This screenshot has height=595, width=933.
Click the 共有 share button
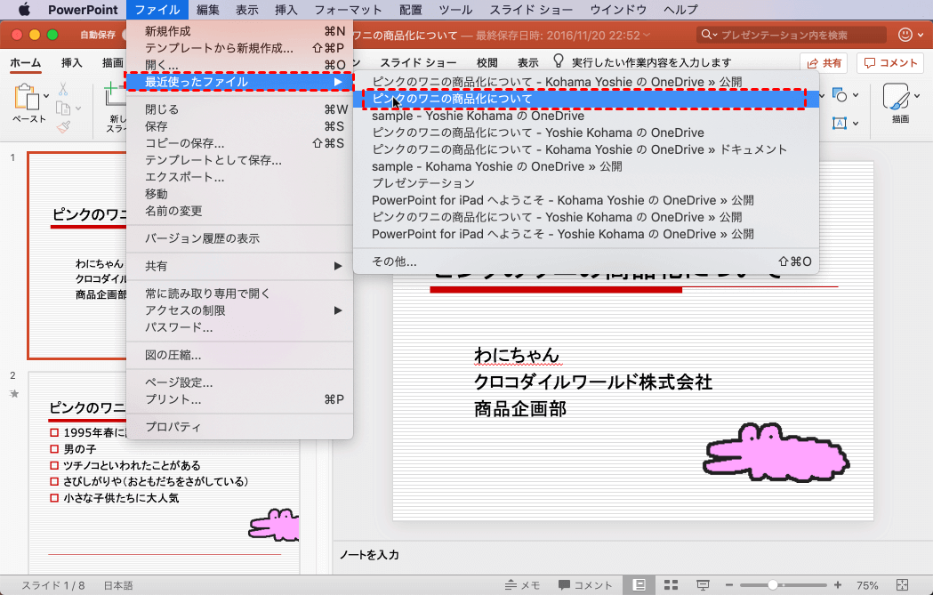(x=824, y=63)
